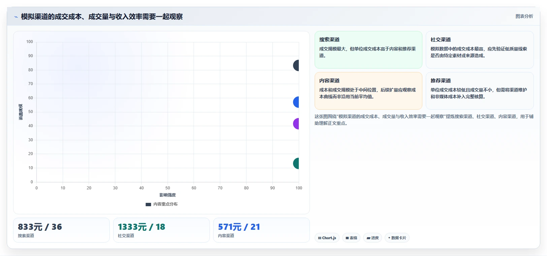The width and height of the screenshot is (547, 256).
Task: Toggle the 内容重点分布 legend swatch
Action: point(148,204)
